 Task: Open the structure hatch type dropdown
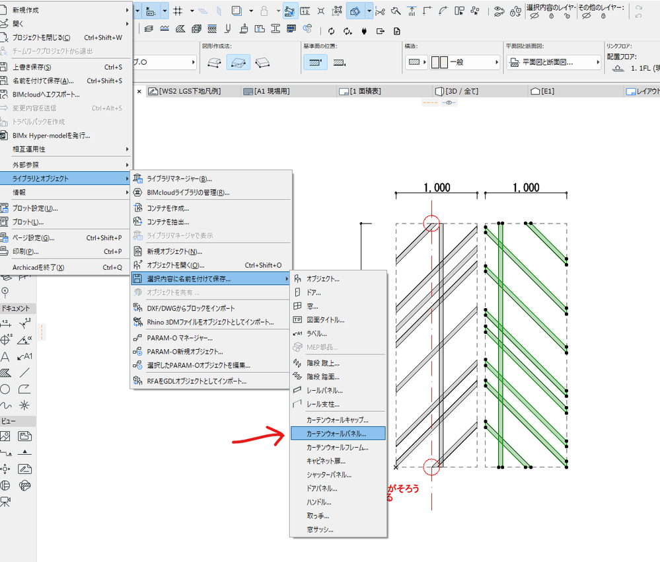click(417, 62)
